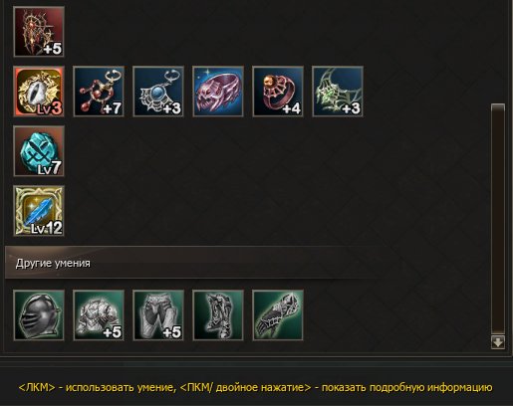513x406 pixels.
Task: Click the vertical scrollbar thumb
Action: pyautogui.click(x=498, y=218)
